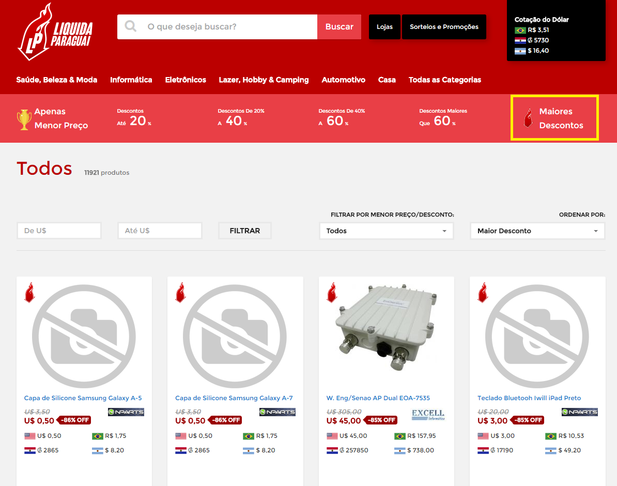This screenshot has width=617, height=486.
Task: Click the flame icon beside Maiores Descontos
Action: point(527,118)
